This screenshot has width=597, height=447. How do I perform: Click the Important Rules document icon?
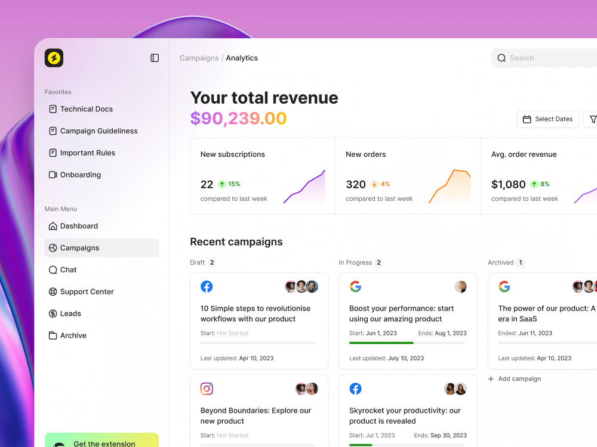click(x=53, y=153)
